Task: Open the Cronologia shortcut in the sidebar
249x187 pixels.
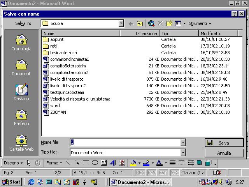Action: [x=21, y=43]
